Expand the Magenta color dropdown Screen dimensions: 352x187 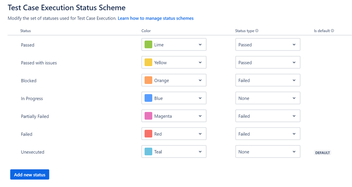174,116
